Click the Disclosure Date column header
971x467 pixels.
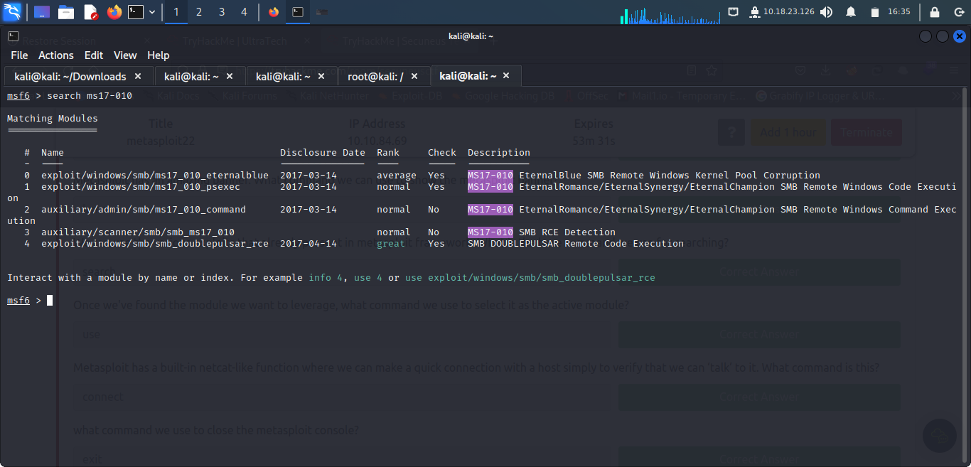[x=323, y=153]
